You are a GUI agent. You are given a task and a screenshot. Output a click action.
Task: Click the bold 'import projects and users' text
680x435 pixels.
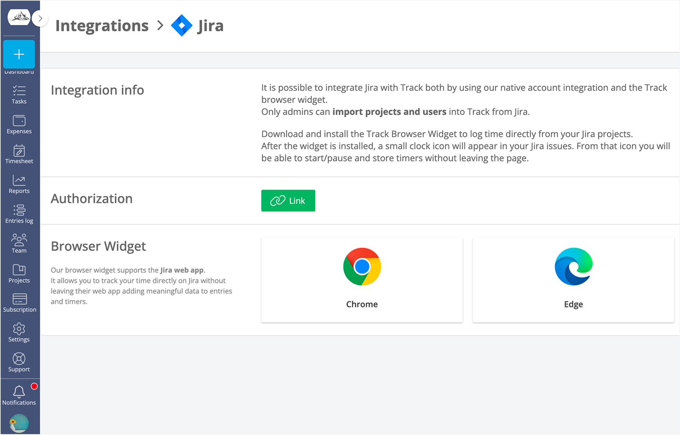(389, 112)
